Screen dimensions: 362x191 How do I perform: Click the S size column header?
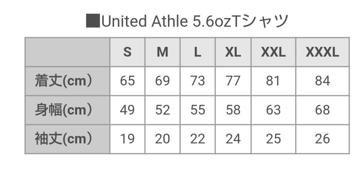click(127, 52)
